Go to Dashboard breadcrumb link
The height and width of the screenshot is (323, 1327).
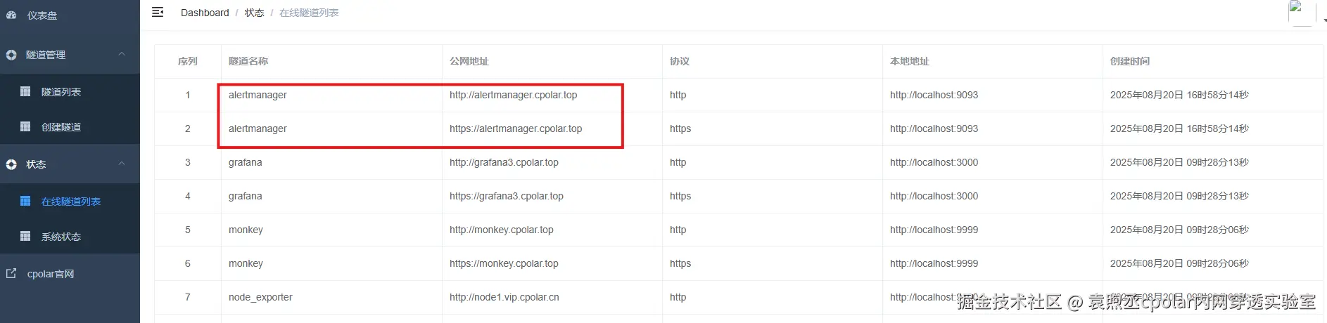205,13
